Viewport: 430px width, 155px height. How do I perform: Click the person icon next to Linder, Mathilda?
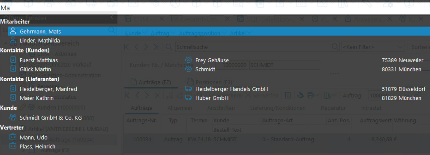[x=13, y=41]
